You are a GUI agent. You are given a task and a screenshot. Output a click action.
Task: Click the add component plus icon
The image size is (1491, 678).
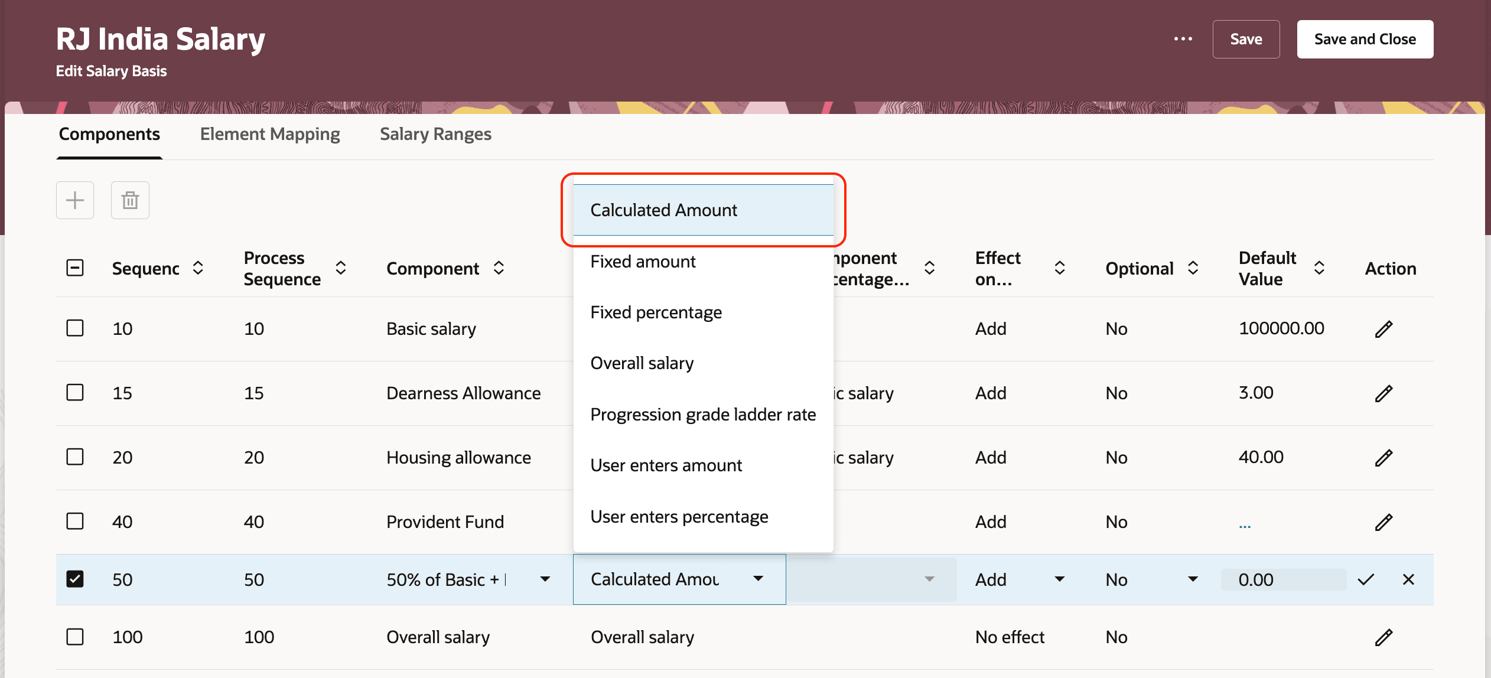(x=75, y=200)
